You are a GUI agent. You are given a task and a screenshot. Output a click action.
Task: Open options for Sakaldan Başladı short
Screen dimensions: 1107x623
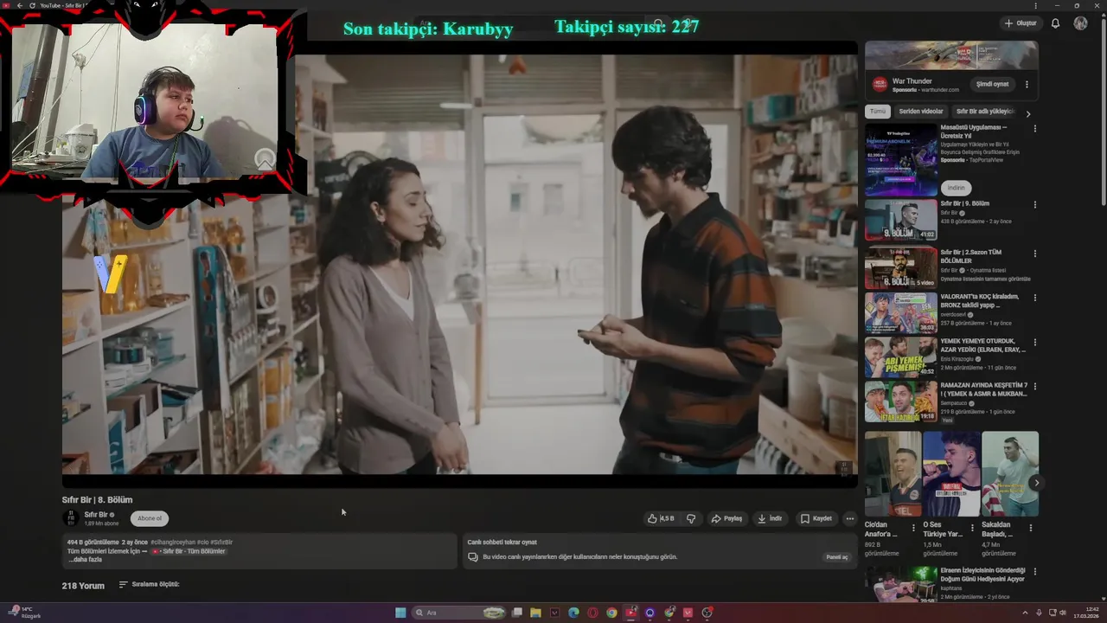[1030, 527]
